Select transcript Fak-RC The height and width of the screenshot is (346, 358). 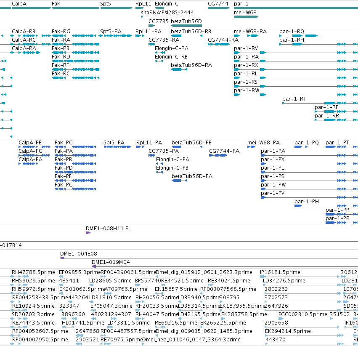tap(76, 78)
